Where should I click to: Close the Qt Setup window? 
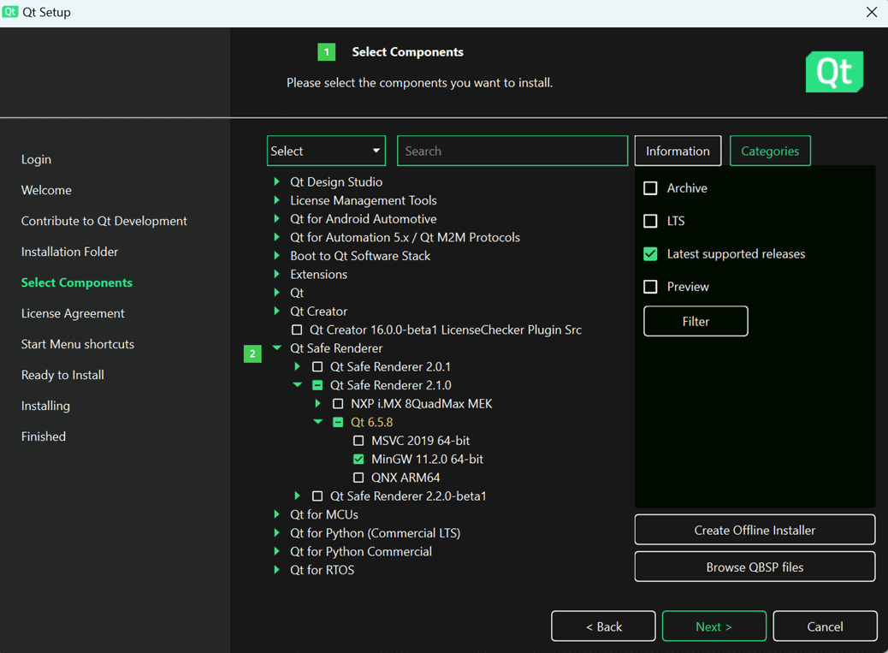tap(871, 12)
